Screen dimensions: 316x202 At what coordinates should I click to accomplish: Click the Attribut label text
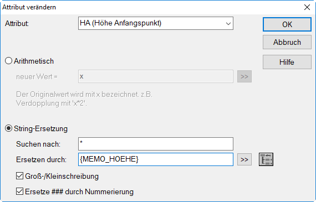[x=17, y=24]
